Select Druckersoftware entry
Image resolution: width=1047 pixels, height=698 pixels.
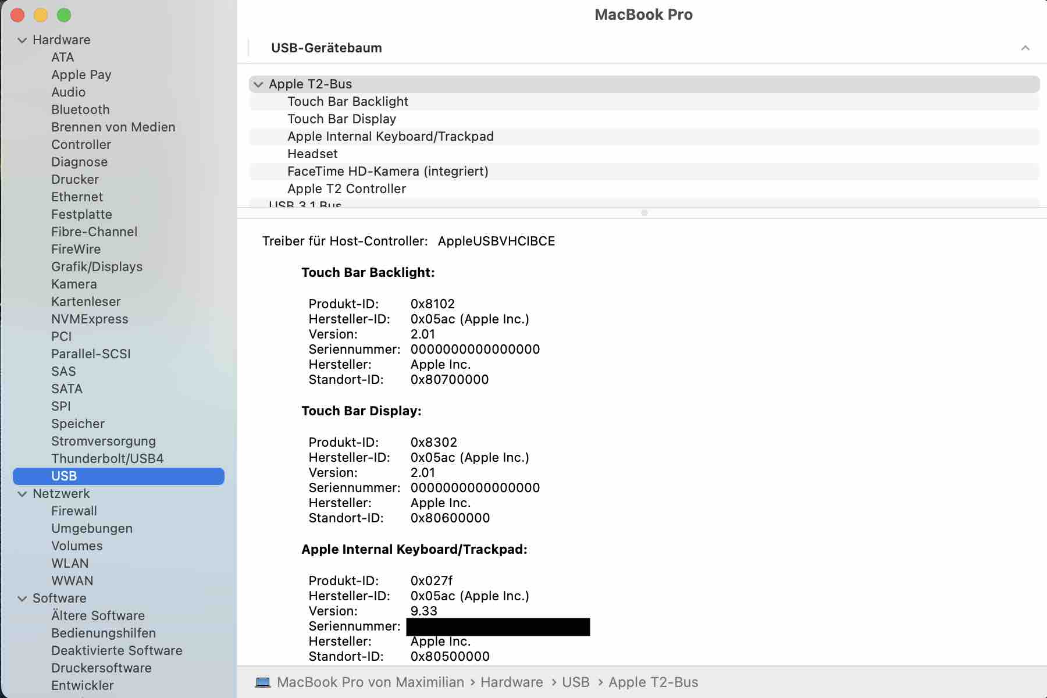coord(101,668)
